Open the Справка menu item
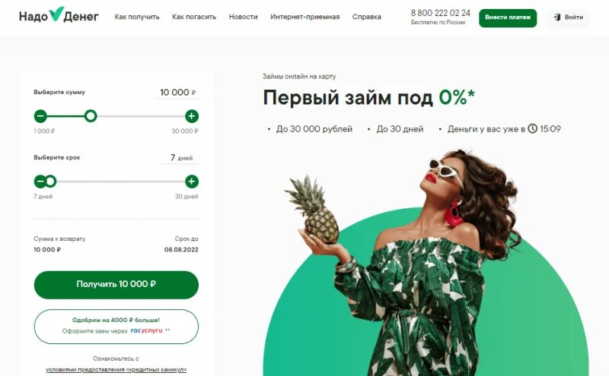The height and width of the screenshot is (376, 609). coord(367,17)
